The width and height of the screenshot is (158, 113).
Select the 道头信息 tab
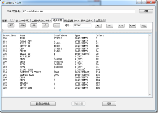[57, 20]
